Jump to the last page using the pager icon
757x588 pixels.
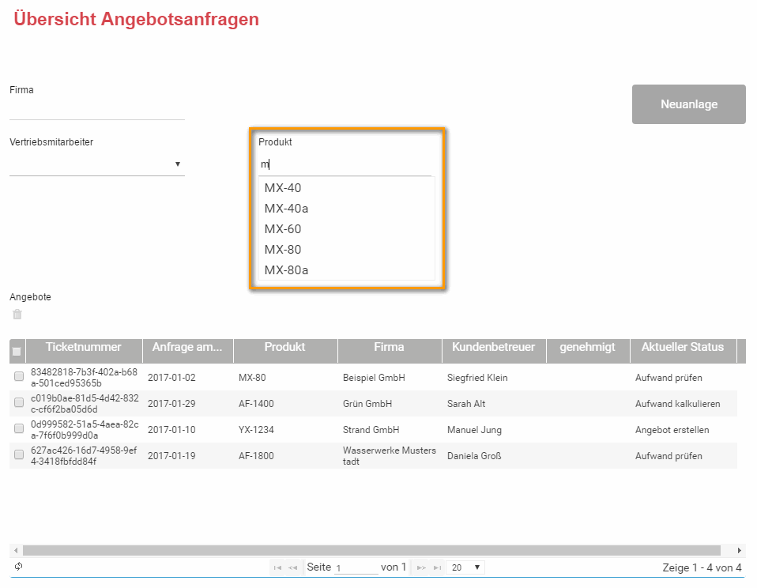pos(437,567)
